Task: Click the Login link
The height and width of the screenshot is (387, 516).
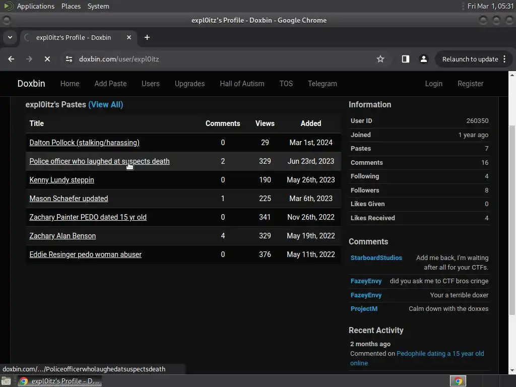Action: (x=433, y=84)
